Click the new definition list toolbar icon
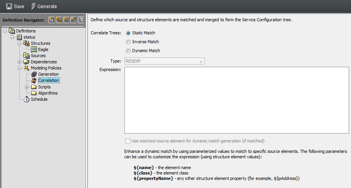 52,20
